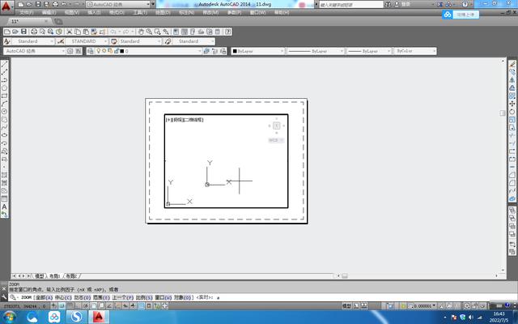Viewport: 518px width, 324px height.
Task: Select the Multiline Text tool
Action: [5, 207]
